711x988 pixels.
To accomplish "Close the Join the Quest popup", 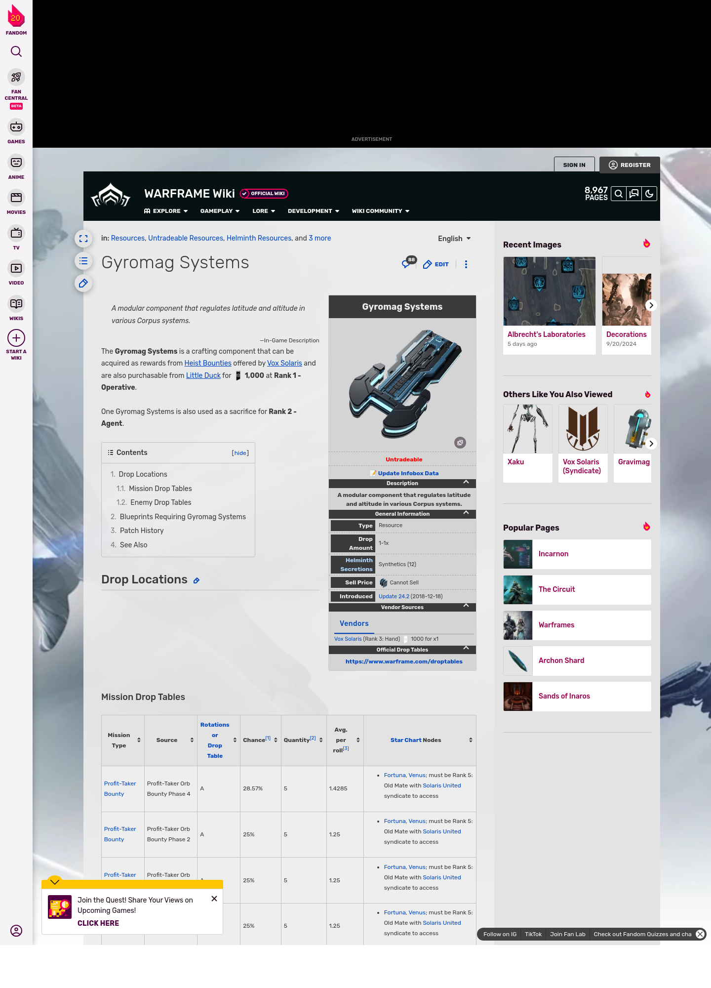I will pyautogui.click(x=214, y=899).
